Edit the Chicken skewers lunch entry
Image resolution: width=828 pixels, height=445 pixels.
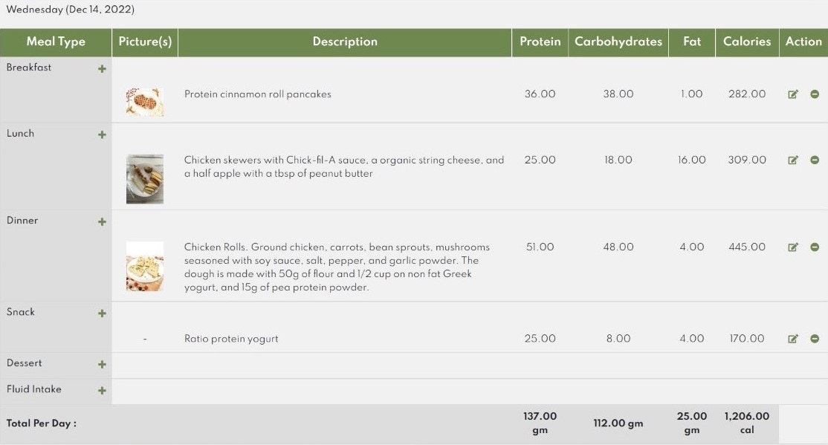[x=792, y=160]
